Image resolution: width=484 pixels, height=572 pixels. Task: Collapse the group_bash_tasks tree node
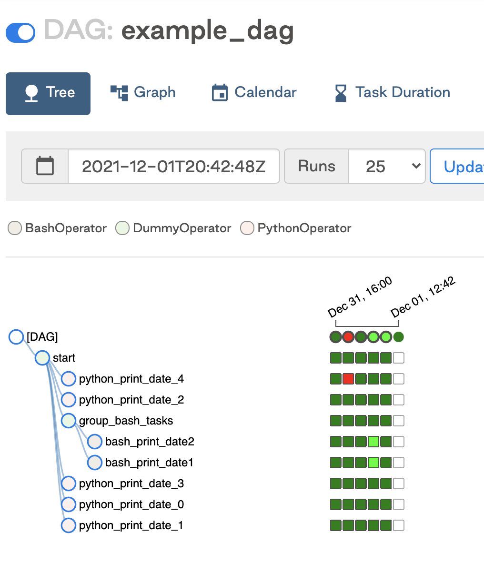tap(69, 421)
